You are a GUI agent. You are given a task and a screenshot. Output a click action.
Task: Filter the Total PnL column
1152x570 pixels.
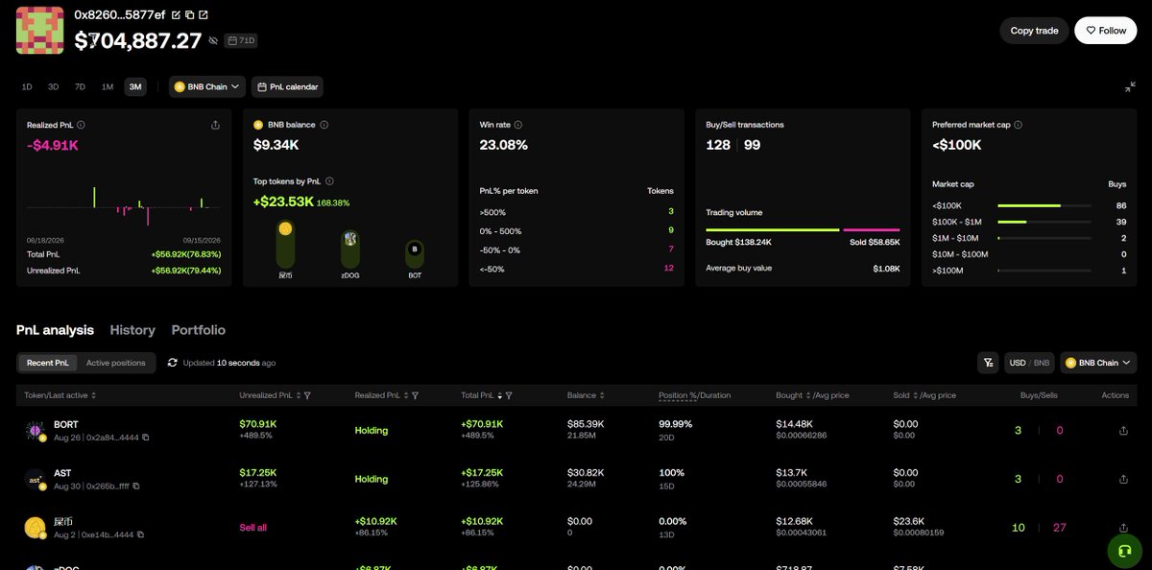[509, 395]
